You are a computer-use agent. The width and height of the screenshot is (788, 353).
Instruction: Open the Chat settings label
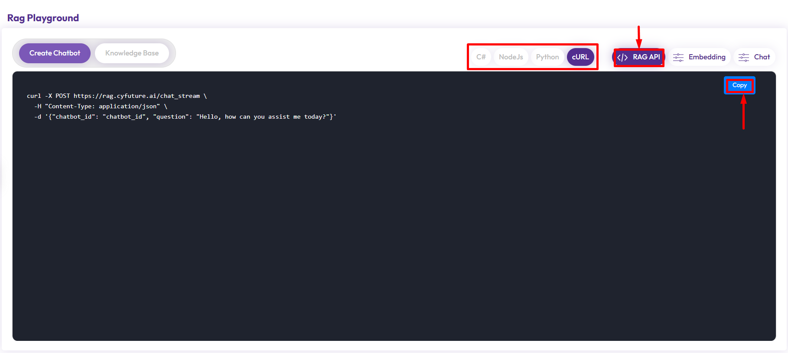(x=762, y=57)
